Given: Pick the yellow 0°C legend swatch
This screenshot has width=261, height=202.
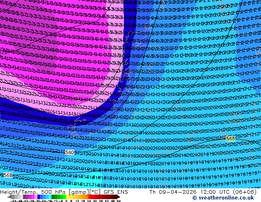Looking at the screenshot, I should pyautogui.click(x=67, y=197).
